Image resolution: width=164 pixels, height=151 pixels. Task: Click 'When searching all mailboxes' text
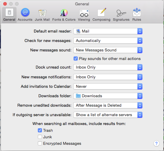click(x=59, y=124)
